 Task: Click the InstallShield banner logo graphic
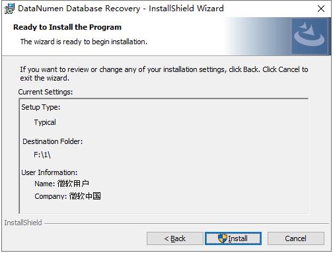coord(310,36)
